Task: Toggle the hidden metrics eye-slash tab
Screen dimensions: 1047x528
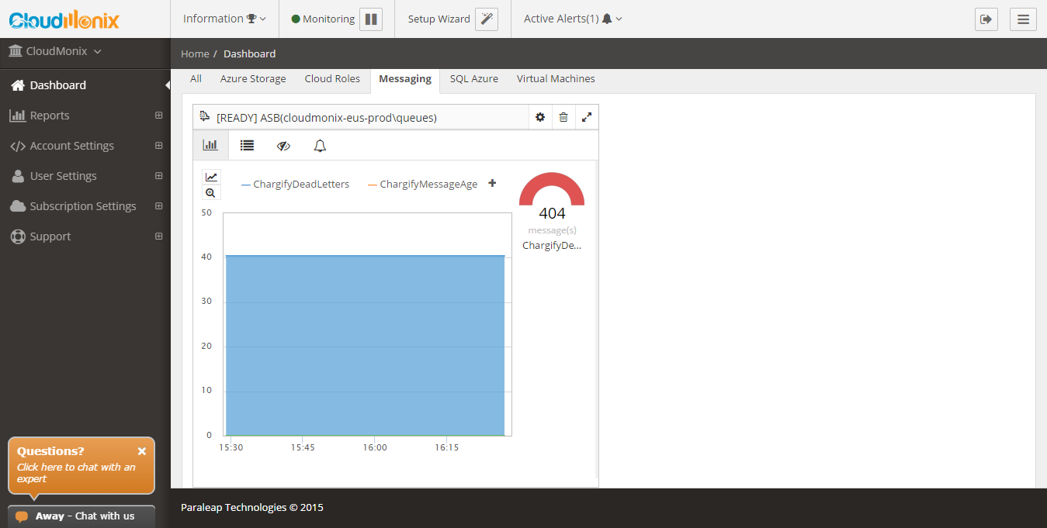Action: tap(283, 145)
